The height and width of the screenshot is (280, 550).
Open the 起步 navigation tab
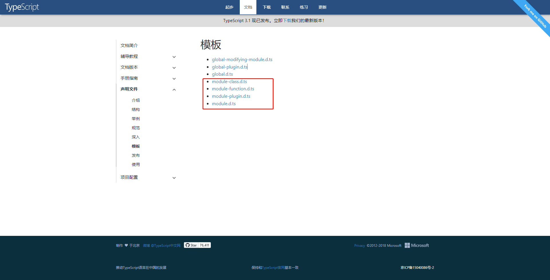(x=229, y=7)
